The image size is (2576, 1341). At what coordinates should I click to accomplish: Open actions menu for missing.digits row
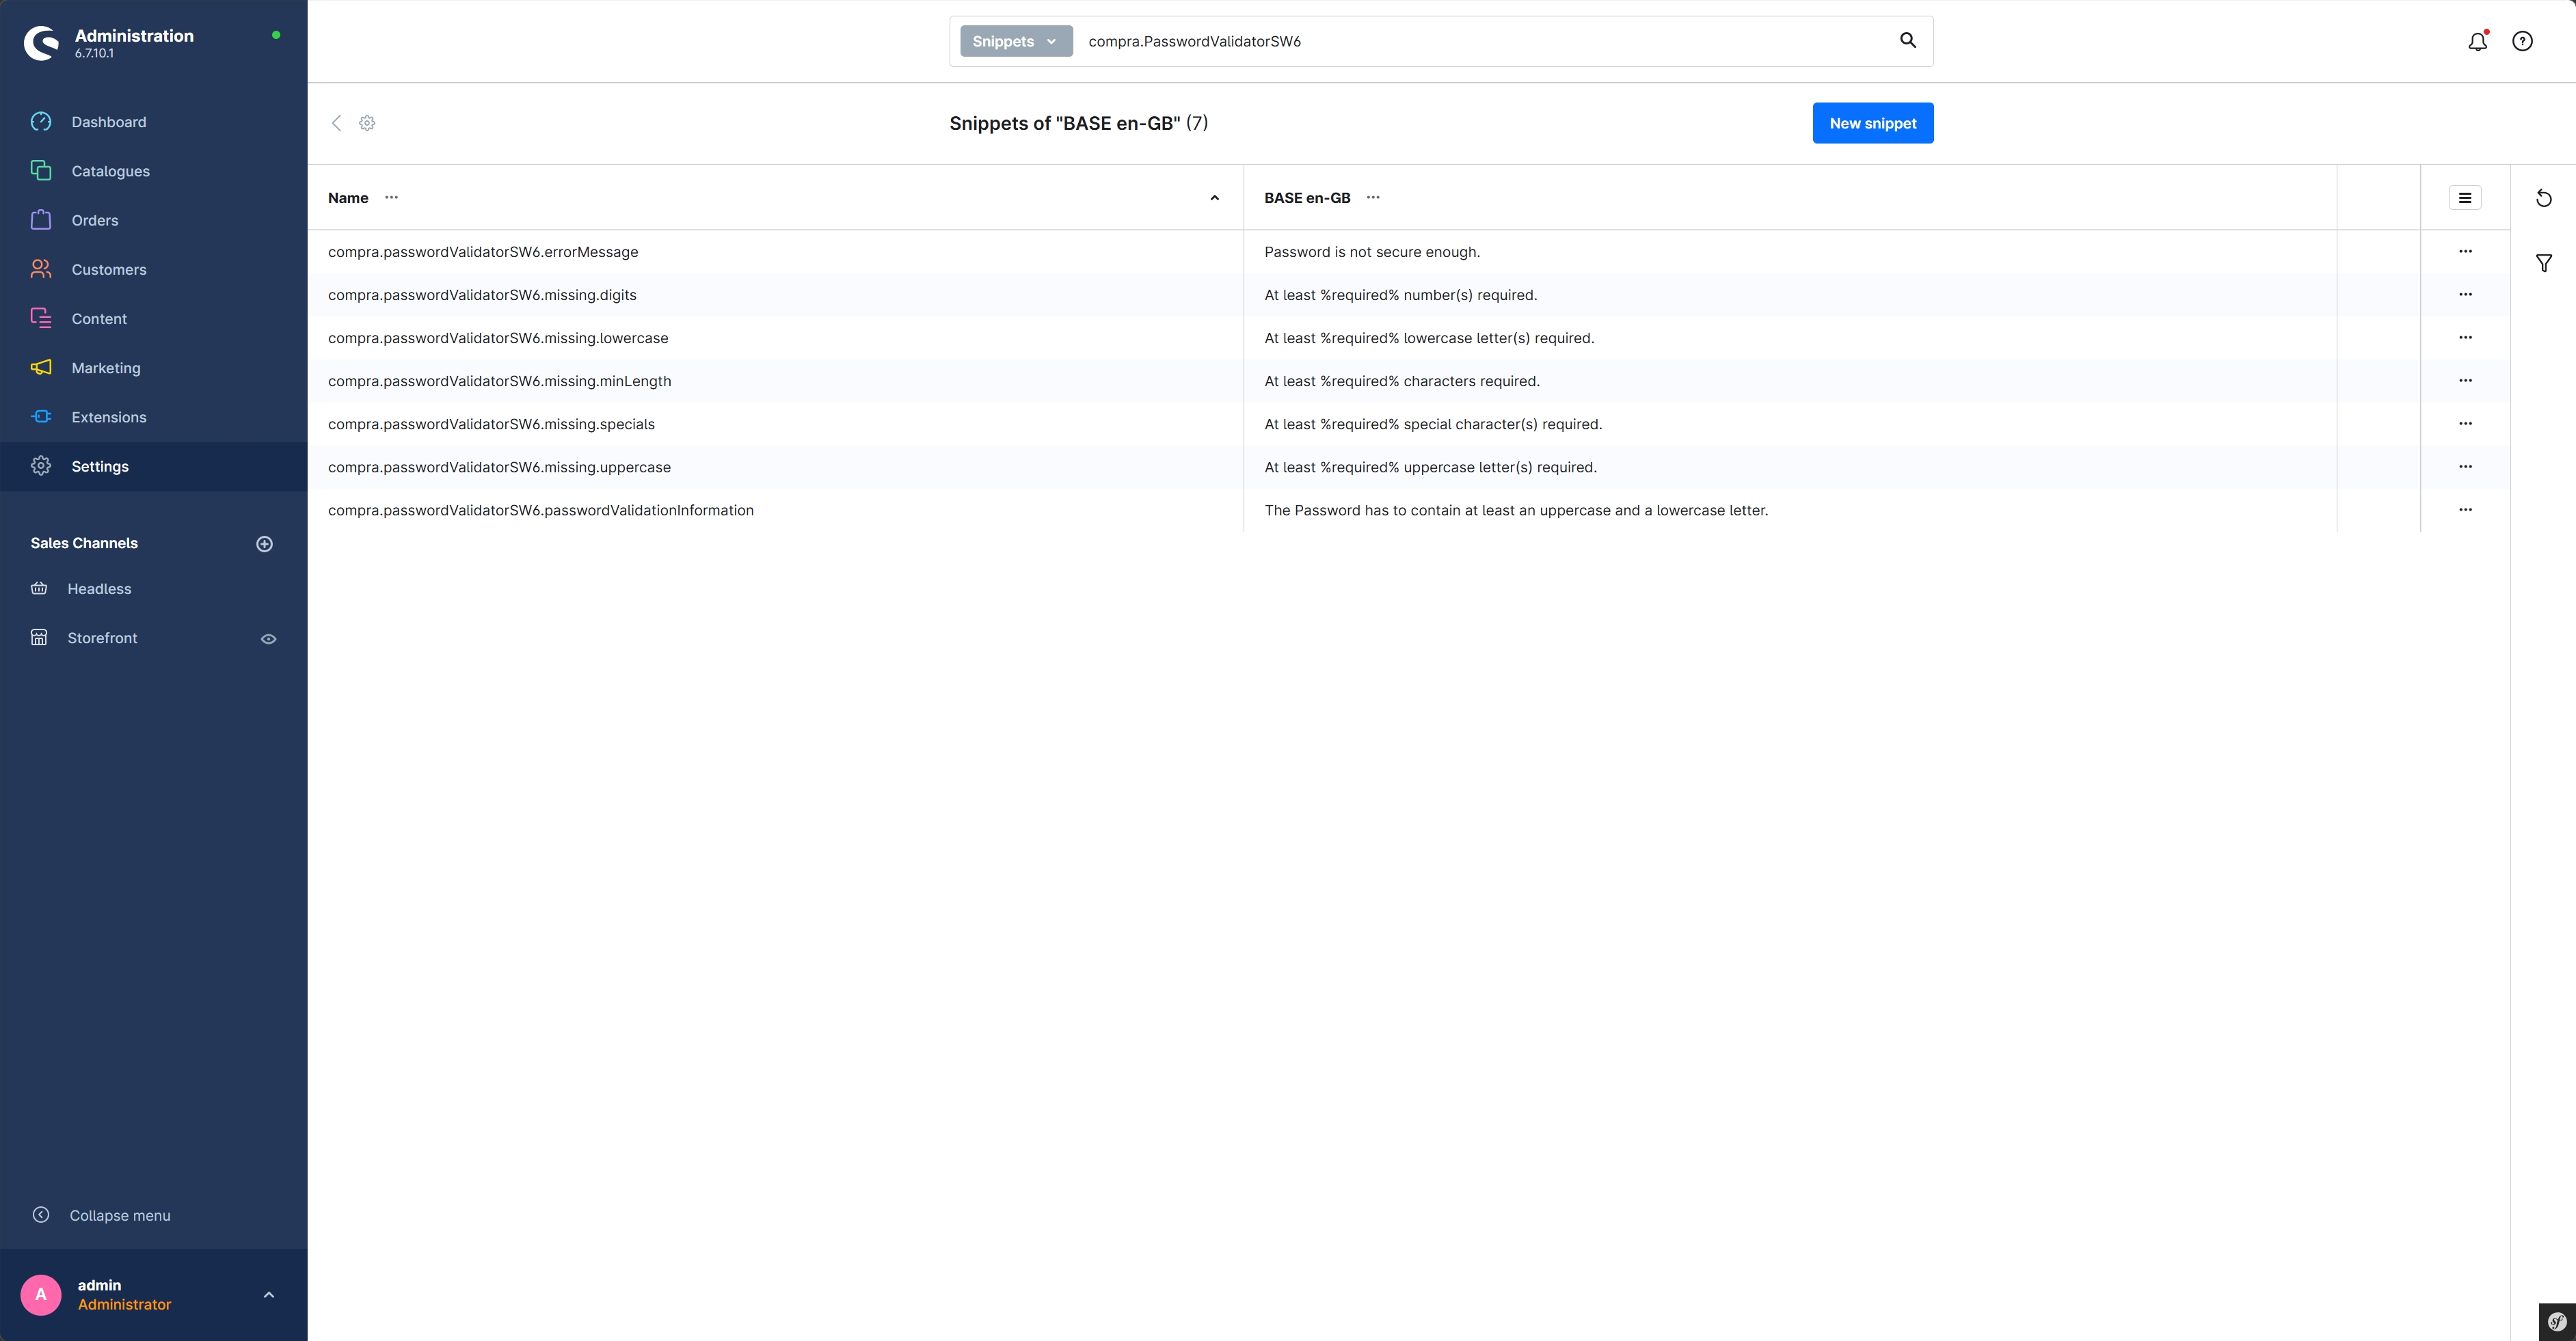(2464, 295)
